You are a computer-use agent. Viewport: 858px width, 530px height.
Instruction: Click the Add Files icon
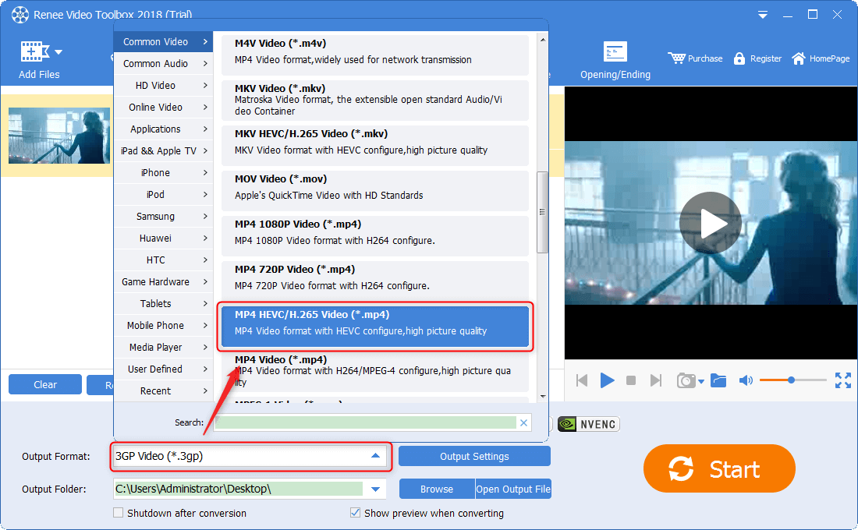(x=34, y=53)
